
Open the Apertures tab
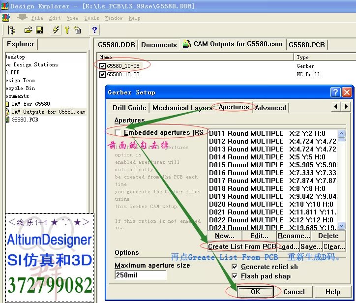point(234,107)
